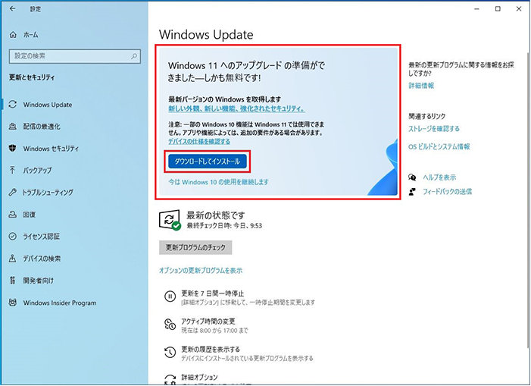This screenshot has height=386, width=531.
Task: Click the vertical scrollbar on right
Action: pyautogui.click(x=527, y=200)
